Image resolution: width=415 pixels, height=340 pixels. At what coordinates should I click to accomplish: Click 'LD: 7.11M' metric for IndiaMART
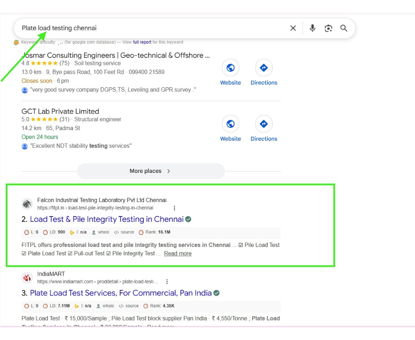(x=57, y=306)
